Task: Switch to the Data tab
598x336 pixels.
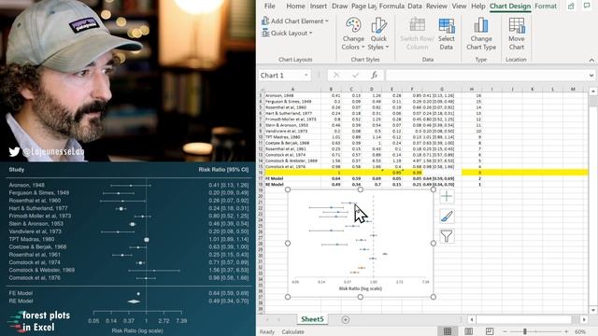Action: (x=415, y=7)
